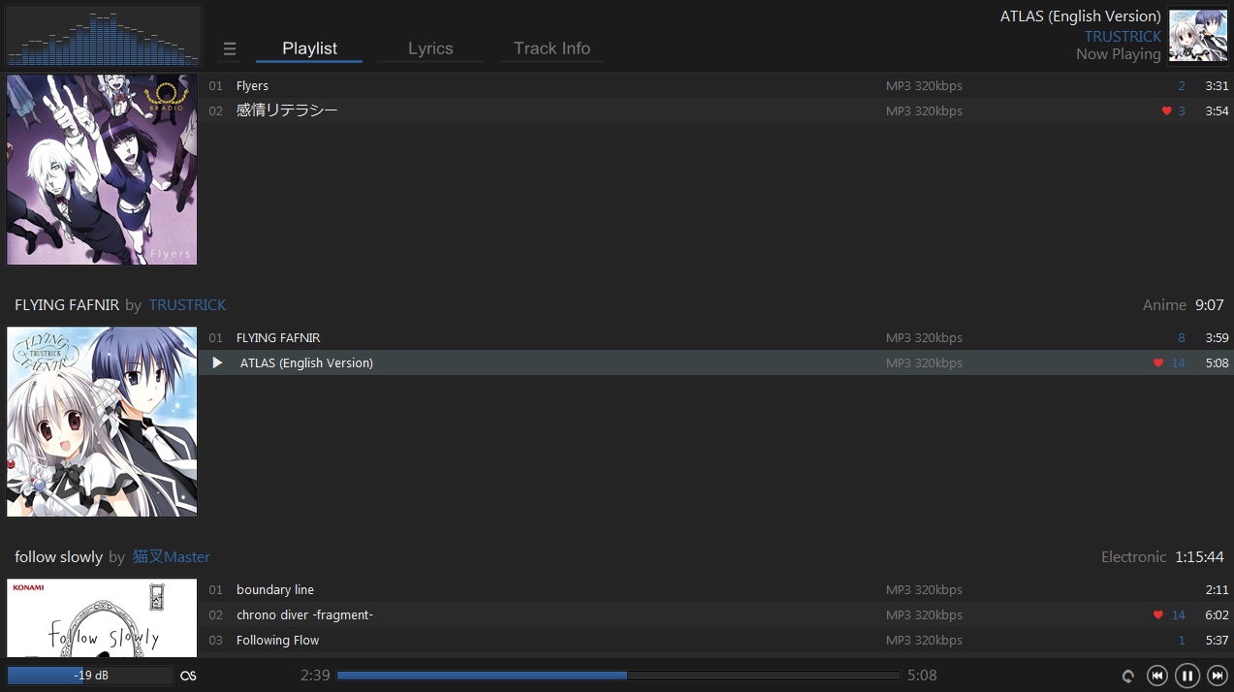Click the play indicator on the ATLAS row
1234x692 pixels.
[217, 362]
